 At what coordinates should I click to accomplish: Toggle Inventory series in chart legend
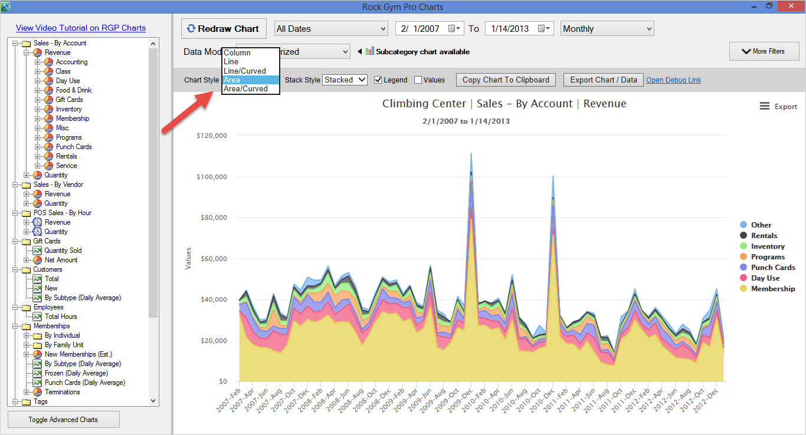click(762, 246)
